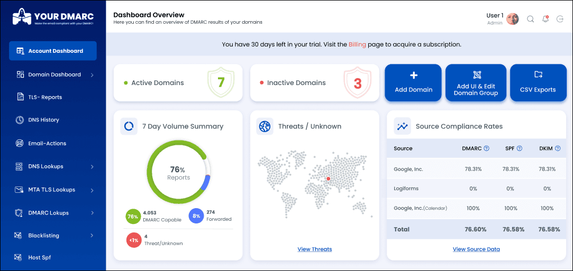573x271 pixels.
Task: Click the CSV Exports folder icon
Action: coord(538,75)
